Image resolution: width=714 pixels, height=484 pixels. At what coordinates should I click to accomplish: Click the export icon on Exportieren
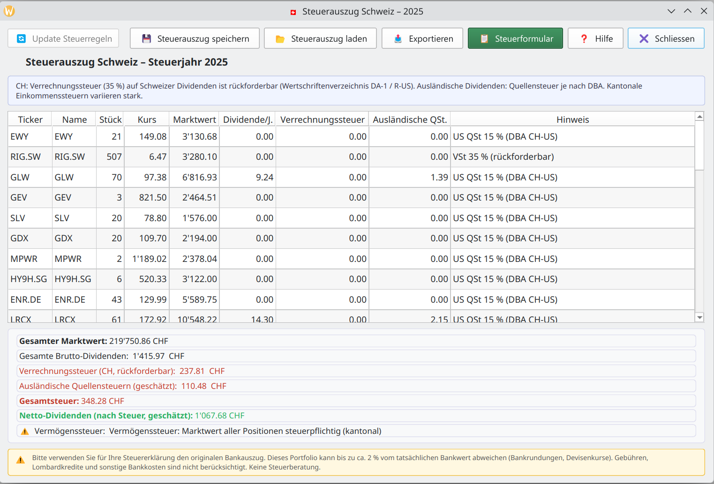(x=398, y=38)
